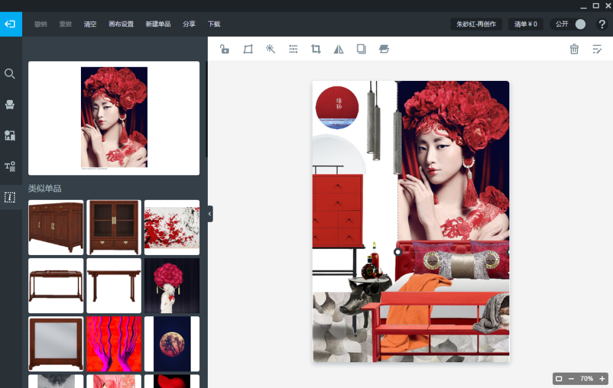
Task: Open the 画布设置 canvas settings menu
Action: tap(121, 25)
